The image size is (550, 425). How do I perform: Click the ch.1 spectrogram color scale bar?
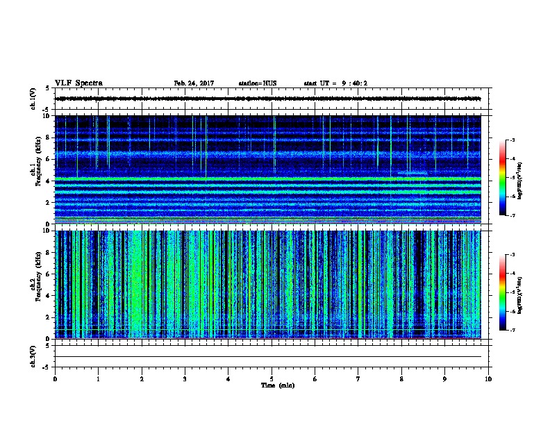(503, 178)
